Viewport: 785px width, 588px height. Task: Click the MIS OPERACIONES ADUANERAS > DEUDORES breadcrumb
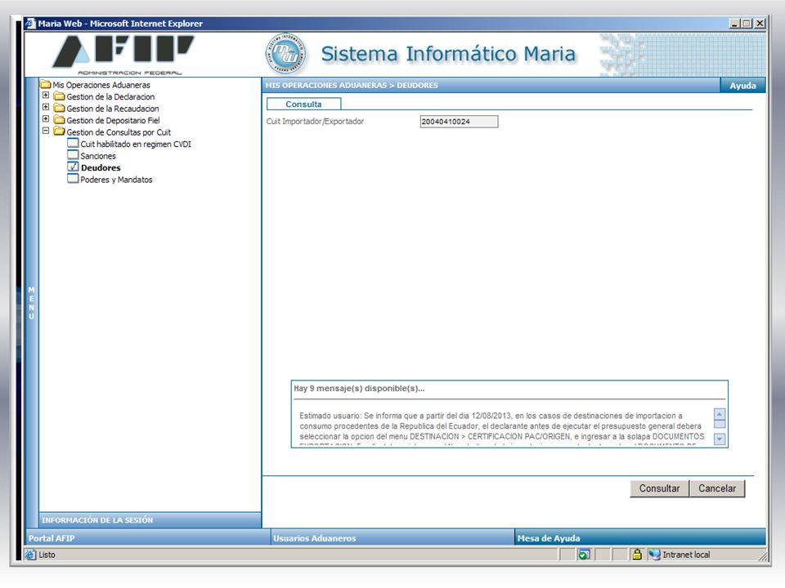(x=352, y=86)
